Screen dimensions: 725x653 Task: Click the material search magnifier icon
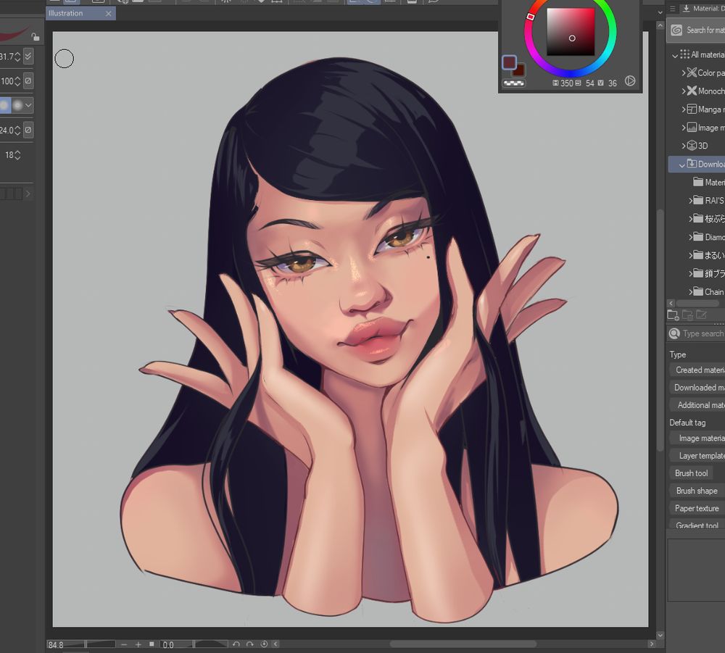click(x=674, y=333)
